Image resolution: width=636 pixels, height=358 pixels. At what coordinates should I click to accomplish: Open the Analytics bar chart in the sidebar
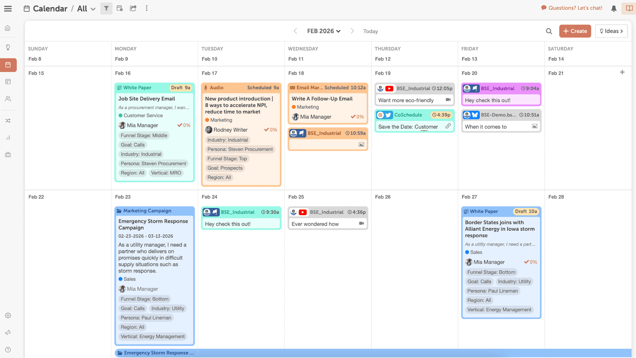pos(8,137)
